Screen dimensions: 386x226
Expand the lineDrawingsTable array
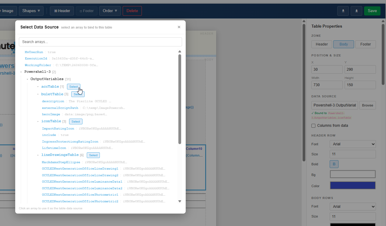[38, 155]
